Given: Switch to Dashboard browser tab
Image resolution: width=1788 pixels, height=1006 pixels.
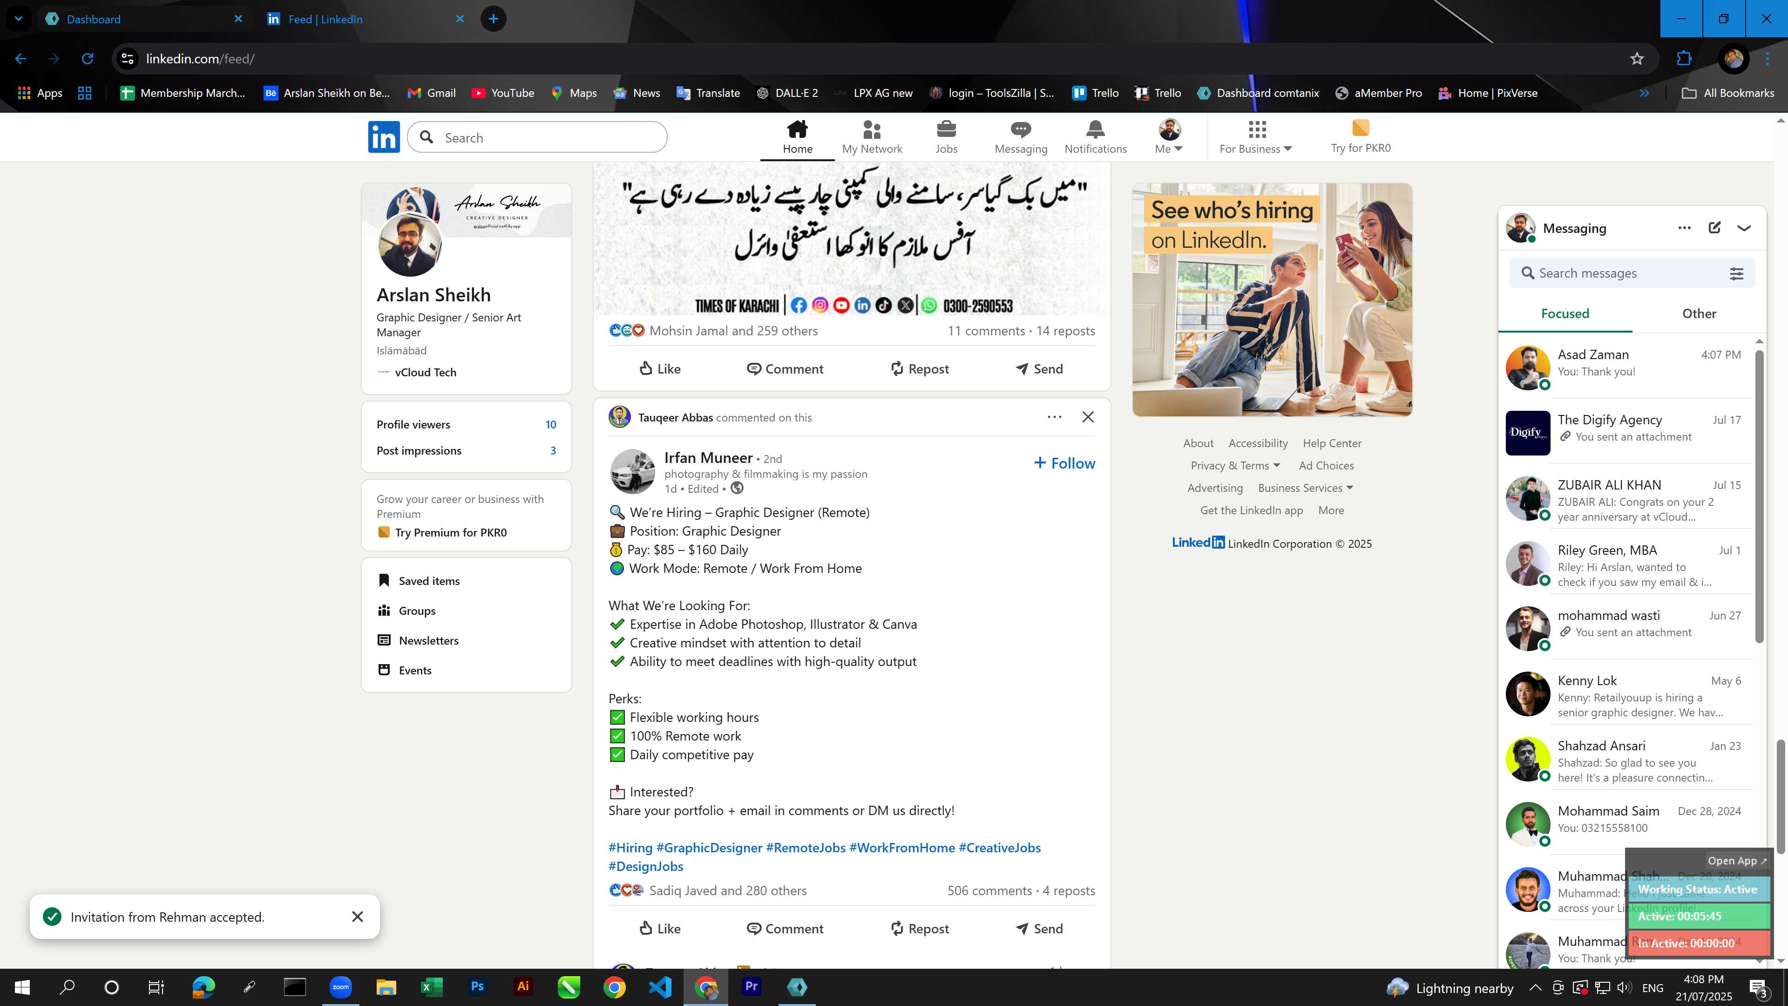Looking at the screenshot, I should point(144,19).
